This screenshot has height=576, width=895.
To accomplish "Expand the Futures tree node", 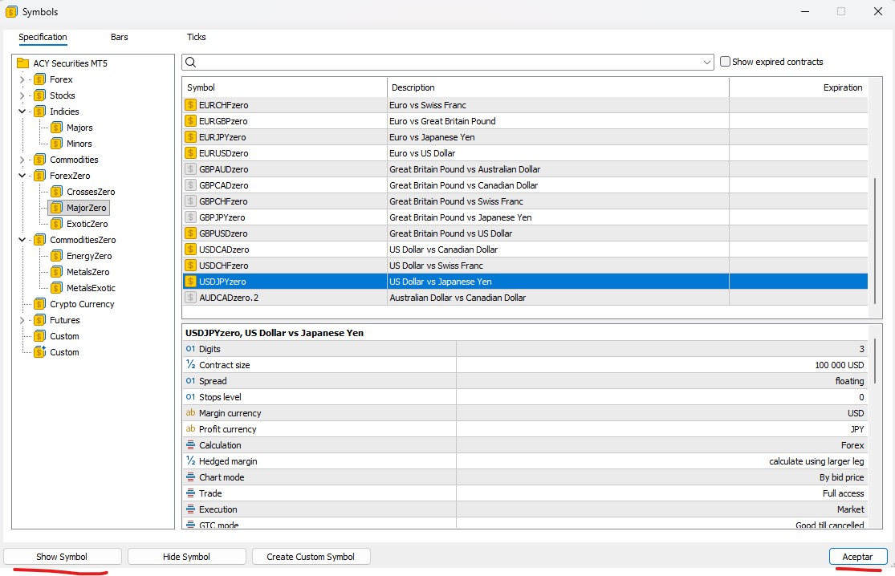I will tap(22, 320).
